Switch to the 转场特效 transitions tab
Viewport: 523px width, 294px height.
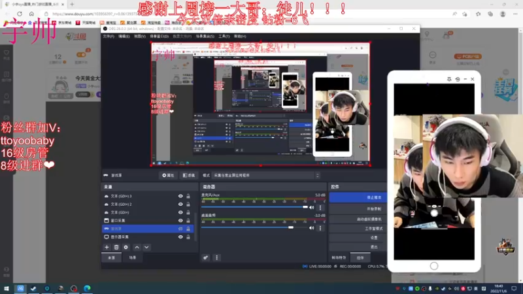(x=339, y=257)
